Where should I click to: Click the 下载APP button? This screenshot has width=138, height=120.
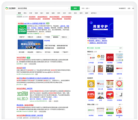tap(65, 52)
